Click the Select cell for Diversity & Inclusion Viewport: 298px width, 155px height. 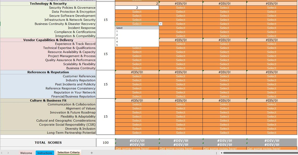point(137,128)
